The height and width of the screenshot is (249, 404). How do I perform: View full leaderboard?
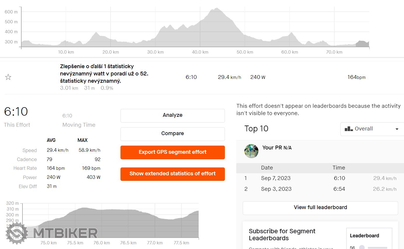click(320, 208)
